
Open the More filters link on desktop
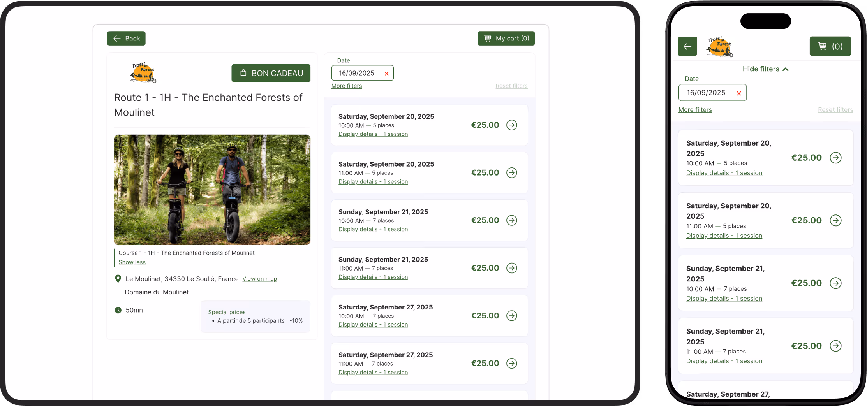[x=347, y=86]
